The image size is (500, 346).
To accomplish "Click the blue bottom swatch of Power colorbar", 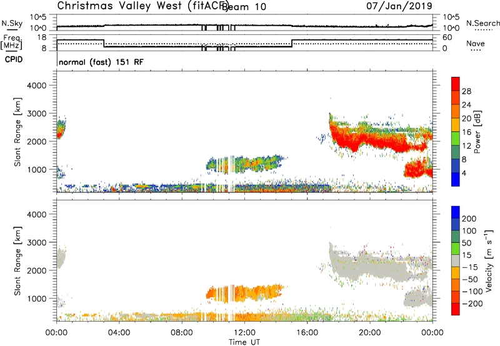I will click(456, 179).
